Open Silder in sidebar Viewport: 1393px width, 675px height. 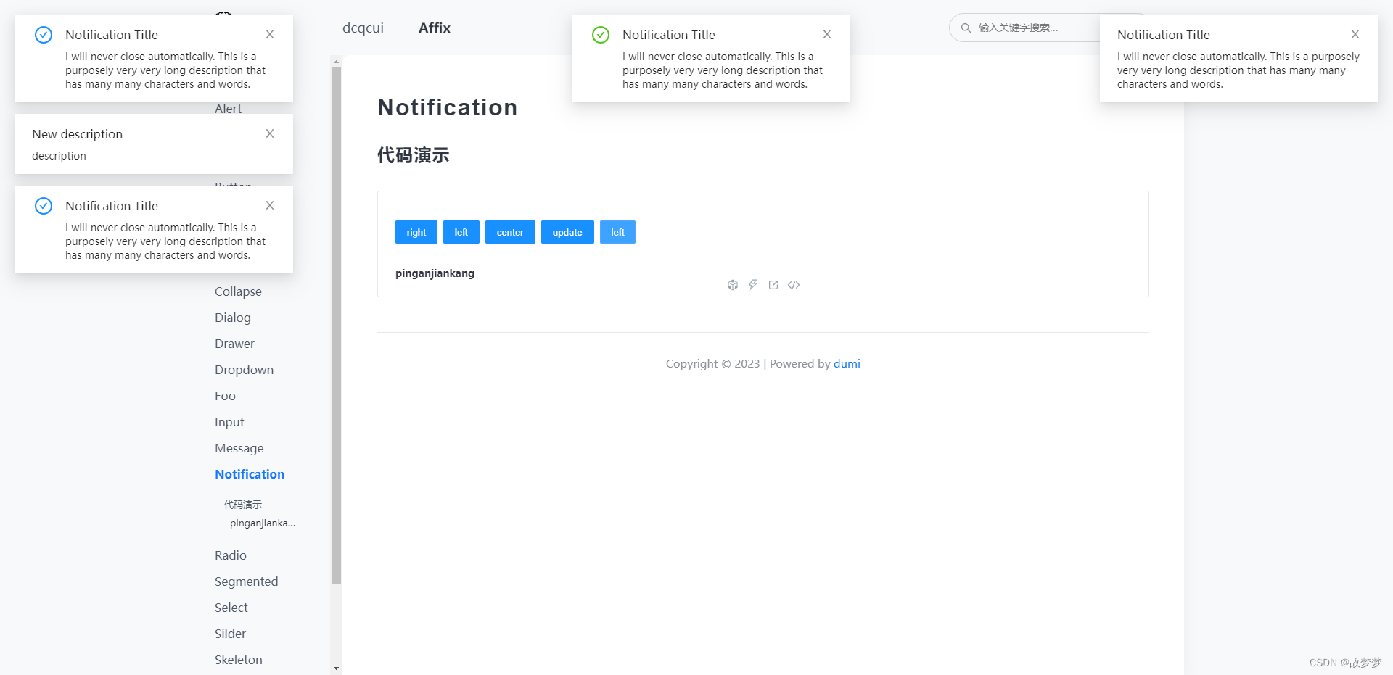(230, 634)
